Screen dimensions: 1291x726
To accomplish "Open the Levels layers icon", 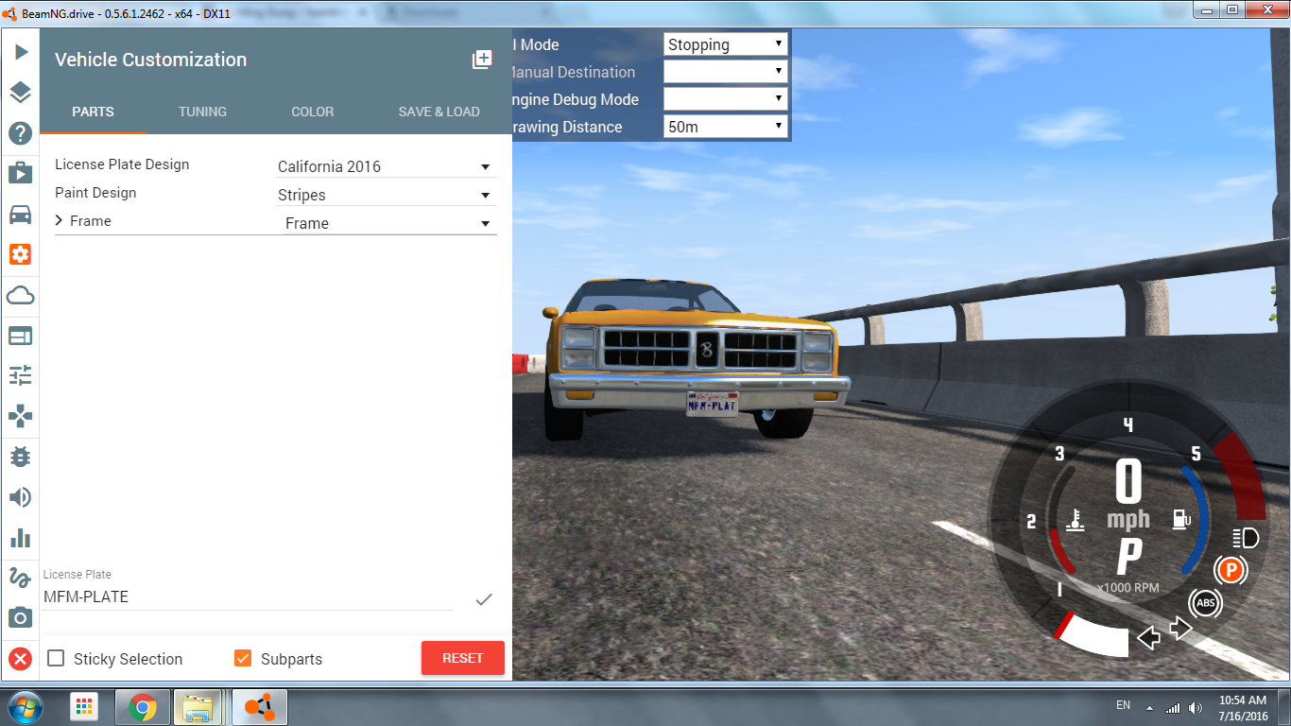I will click(21, 92).
